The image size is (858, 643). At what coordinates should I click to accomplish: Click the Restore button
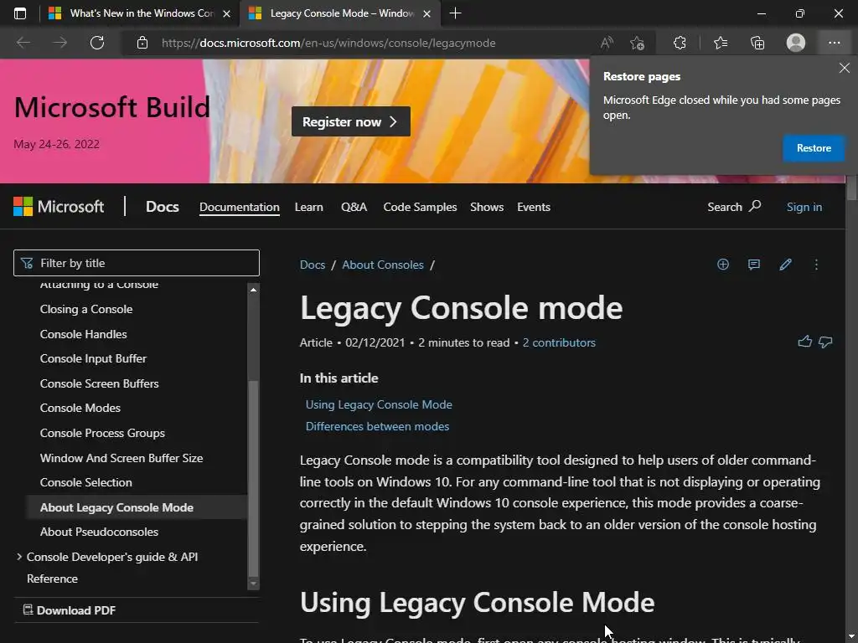click(x=814, y=148)
